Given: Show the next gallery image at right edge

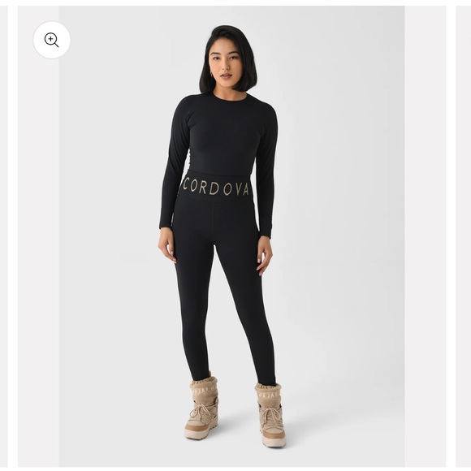Looking at the screenshot, I should pyautogui.click(x=463, y=236).
